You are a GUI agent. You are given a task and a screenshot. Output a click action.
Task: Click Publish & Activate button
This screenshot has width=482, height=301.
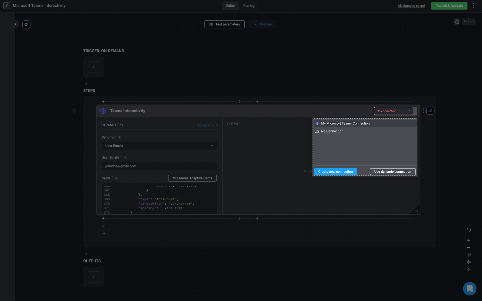pyautogui.click(x=449, y=6)
